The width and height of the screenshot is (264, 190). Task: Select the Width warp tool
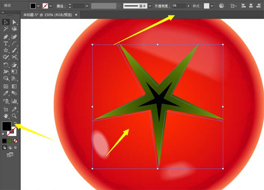(6, 72)
